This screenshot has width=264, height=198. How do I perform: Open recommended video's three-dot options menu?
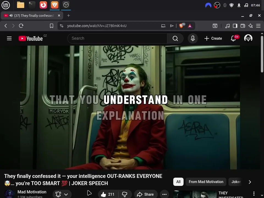tap(254, 194)
